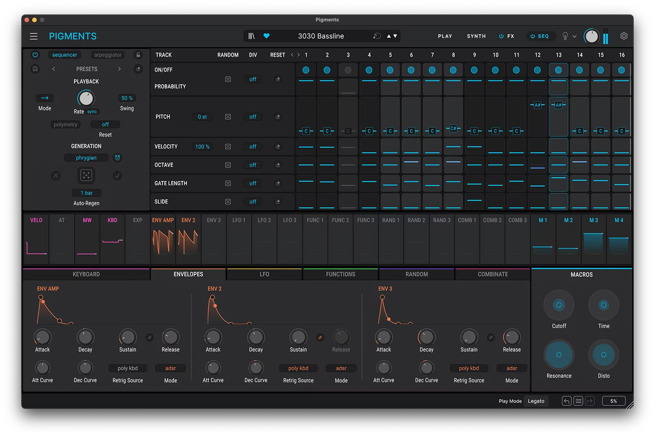655x437 pixels.
Task: Switch to the FUNCTIONS tab
Action: tap(340, 274)
